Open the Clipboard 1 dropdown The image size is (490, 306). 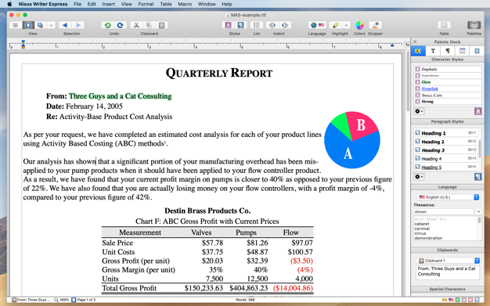coord(448,261)
